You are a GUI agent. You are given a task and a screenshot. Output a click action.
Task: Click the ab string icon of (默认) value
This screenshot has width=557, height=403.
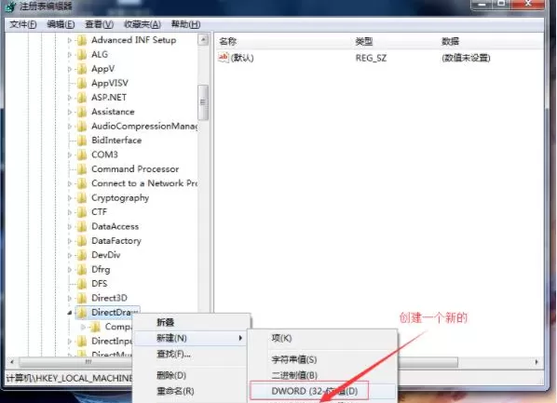pyautogui.click(x=224, y=57)
